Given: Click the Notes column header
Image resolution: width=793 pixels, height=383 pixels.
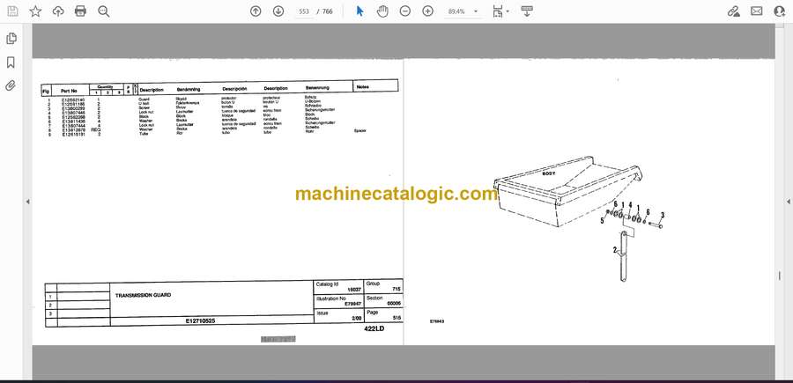Looking at the screenshot, I should click(363, 86).
